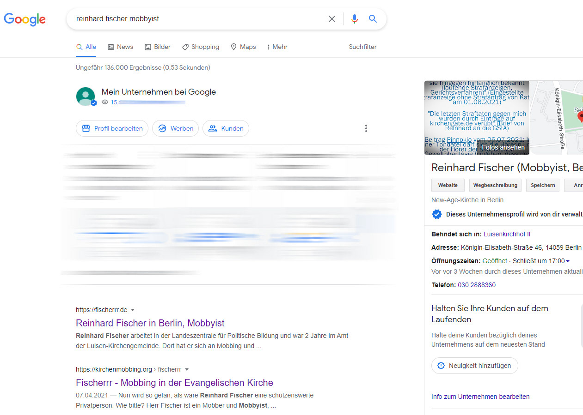The width and height of the screenshot is (583, 415).
Task: Expand the fischerrr.de result options arrow
Action: 133,310
